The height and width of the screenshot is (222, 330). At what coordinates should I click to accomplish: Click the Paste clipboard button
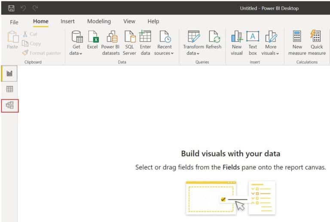12,40
